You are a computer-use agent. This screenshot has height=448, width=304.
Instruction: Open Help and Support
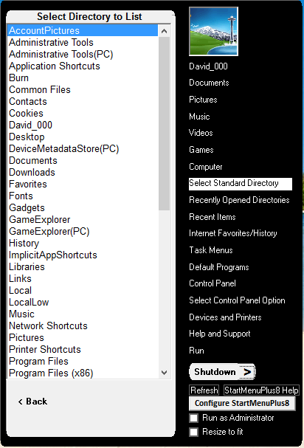coord(220,334)
